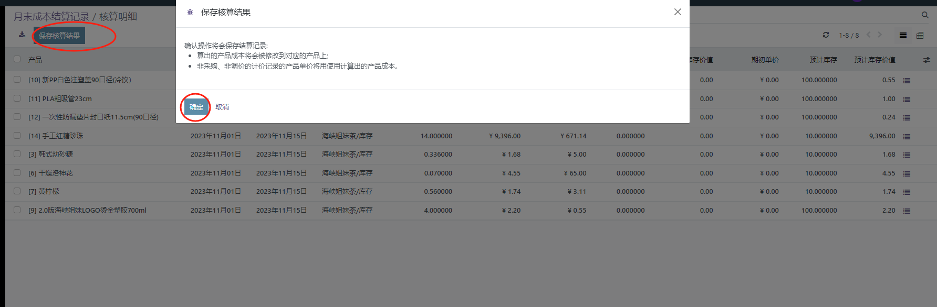Toggle the select-all checkbox in header
The width and height of the screenshot is (937, 307).
pyautogui.click(x=17, y=59)
